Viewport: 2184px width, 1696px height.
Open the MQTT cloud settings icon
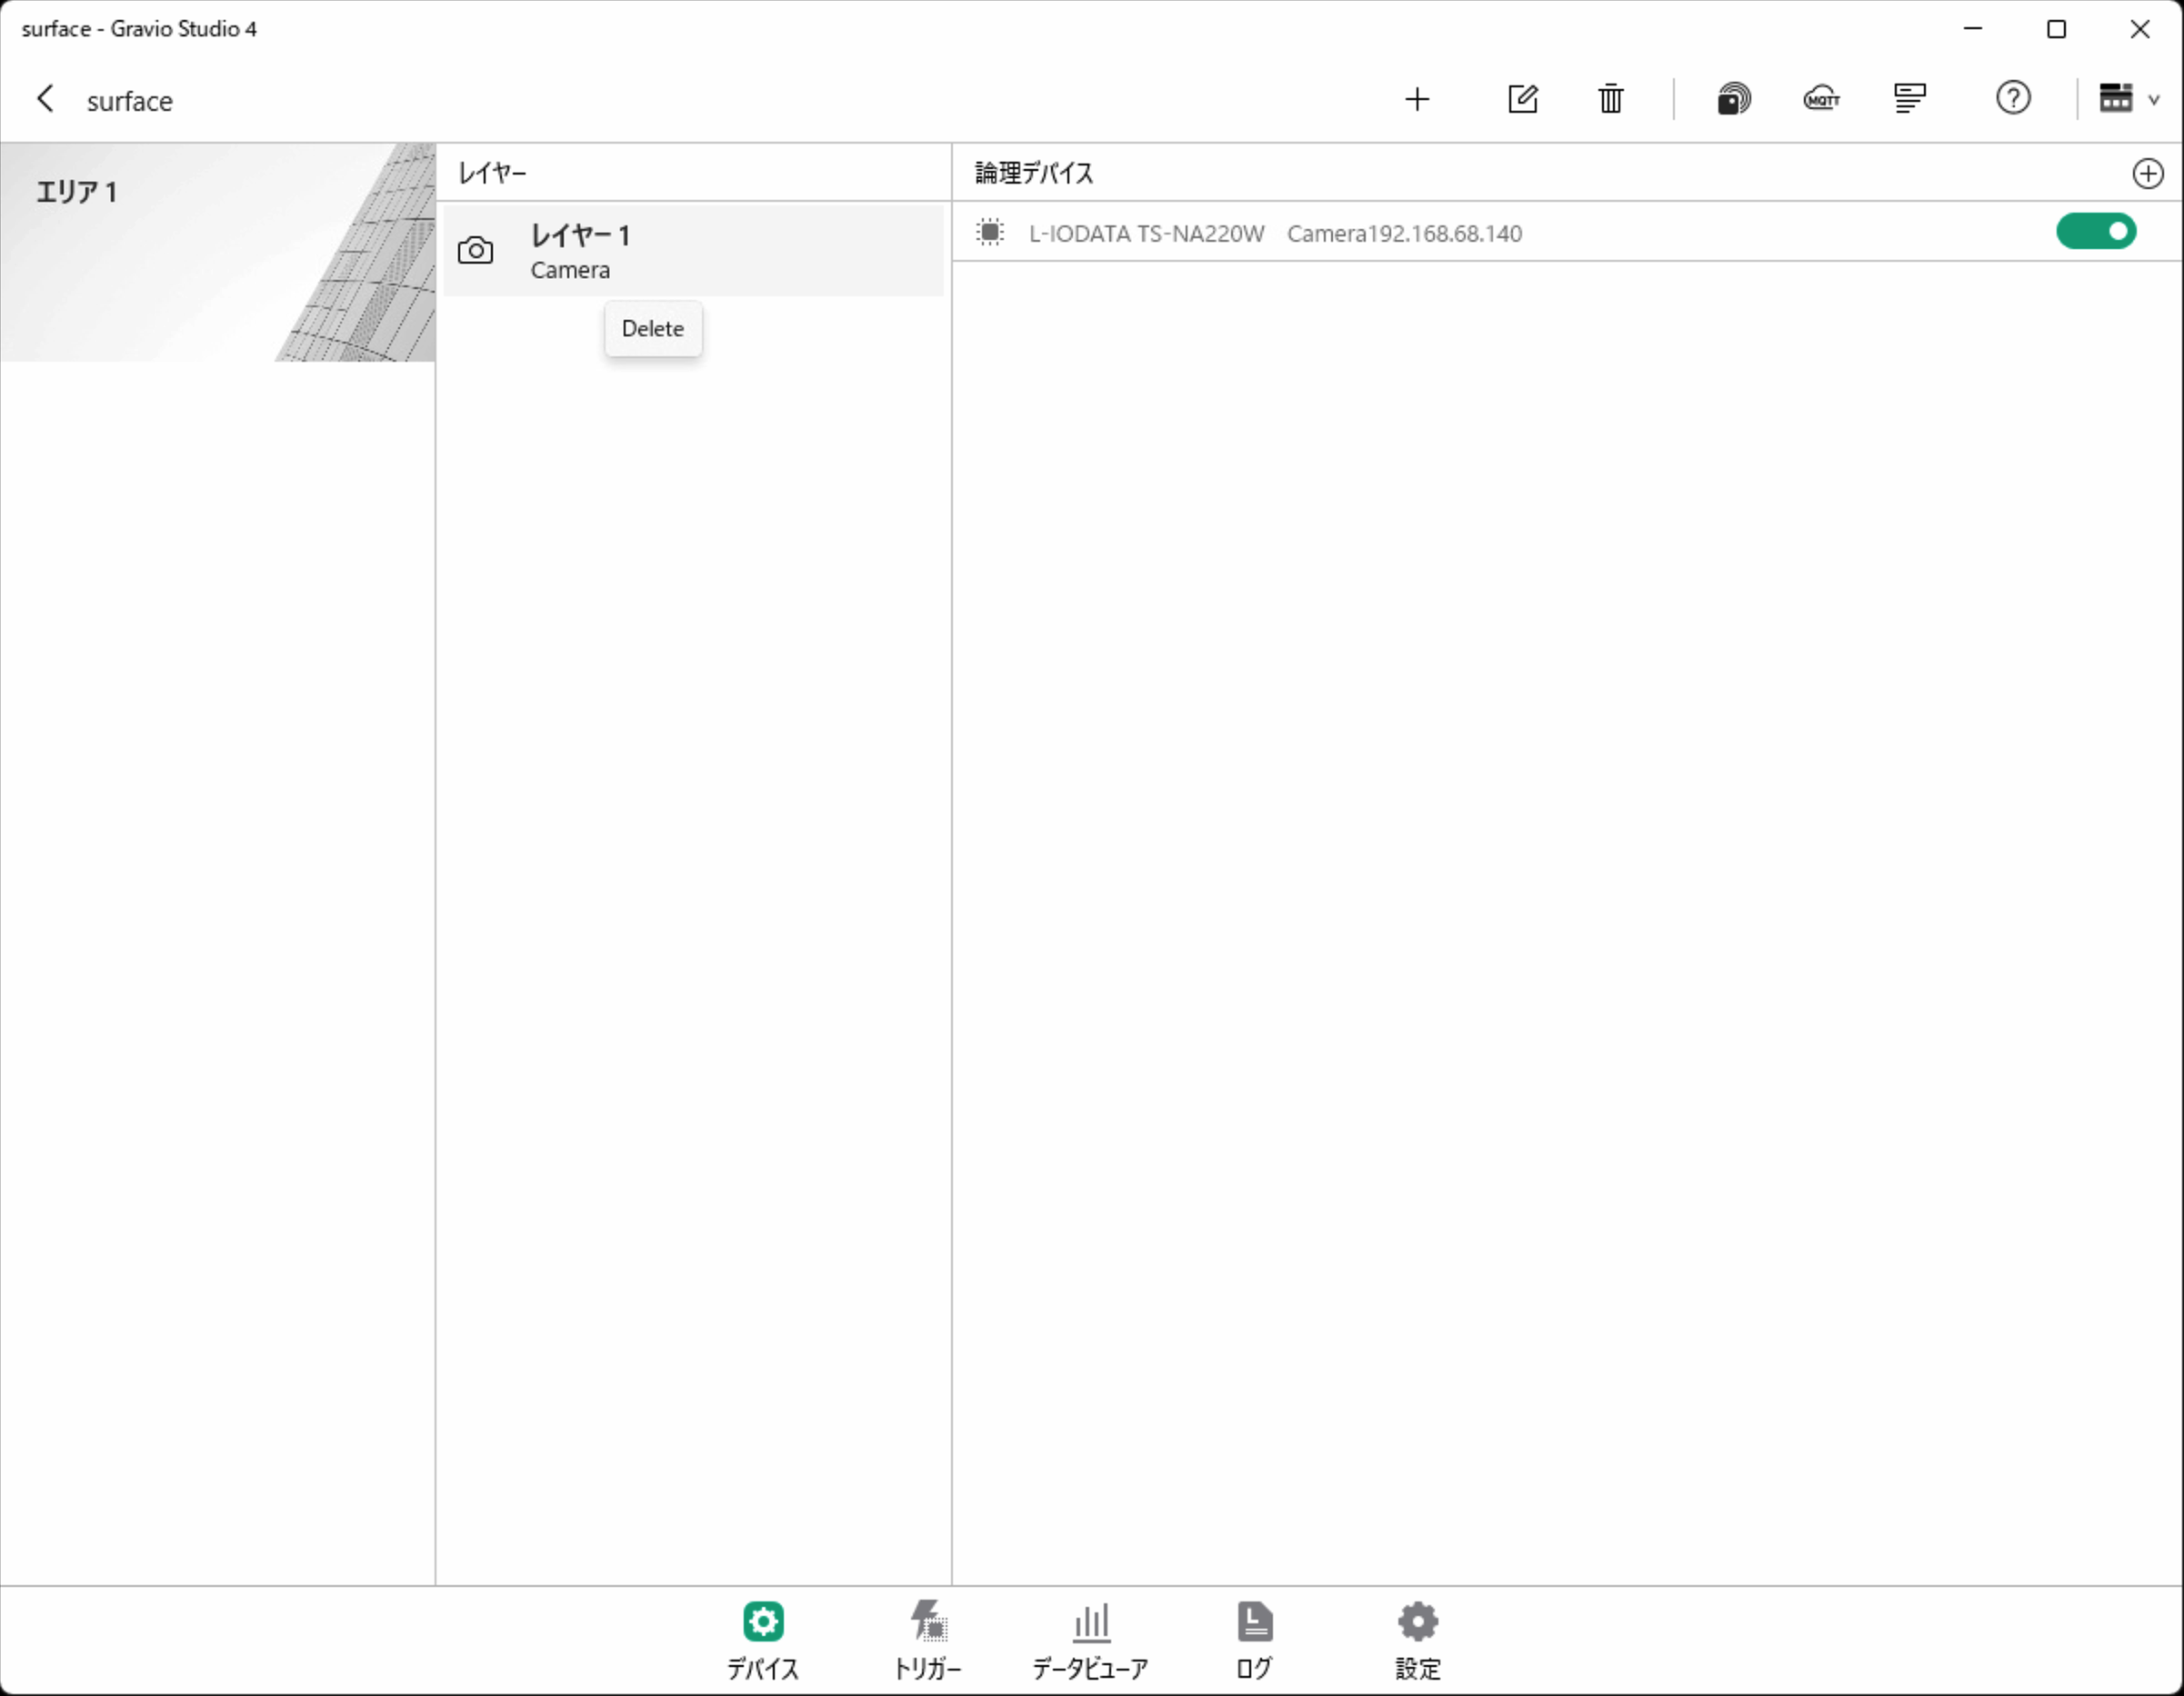click(x=1821, y=99)
